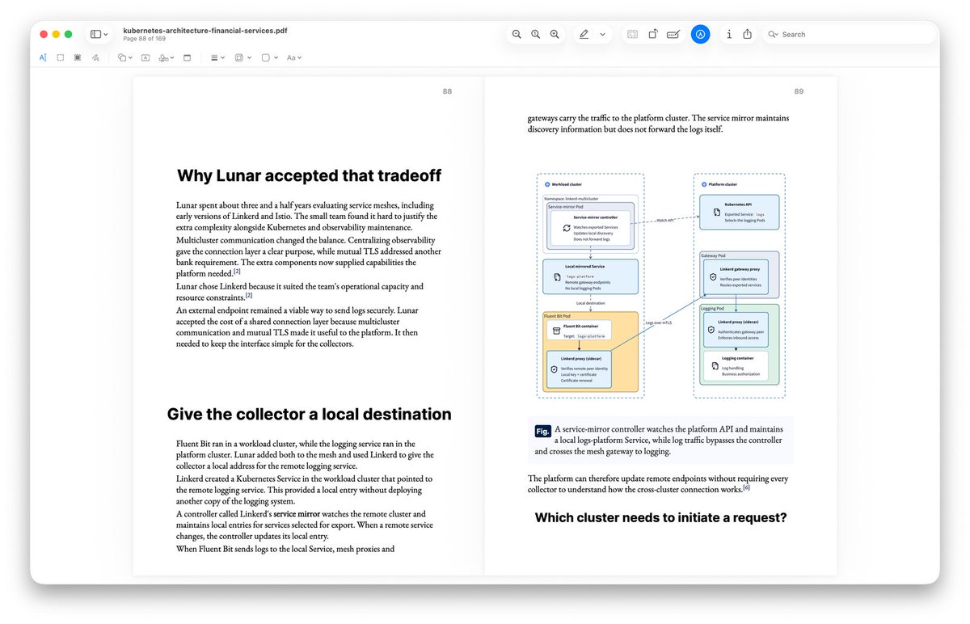Click heading 'Which cluster needs to initiate a request?'

tap(660, 517)
